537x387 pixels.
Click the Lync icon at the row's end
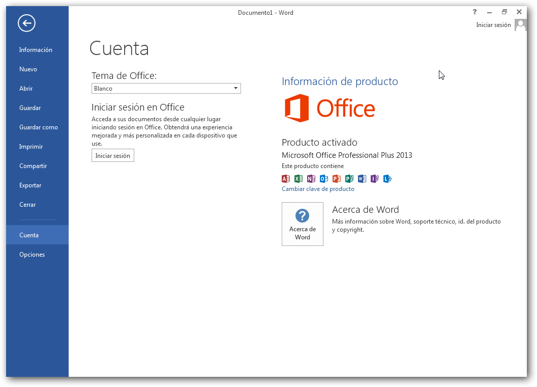pyautogui.click(x=387, y=179)
